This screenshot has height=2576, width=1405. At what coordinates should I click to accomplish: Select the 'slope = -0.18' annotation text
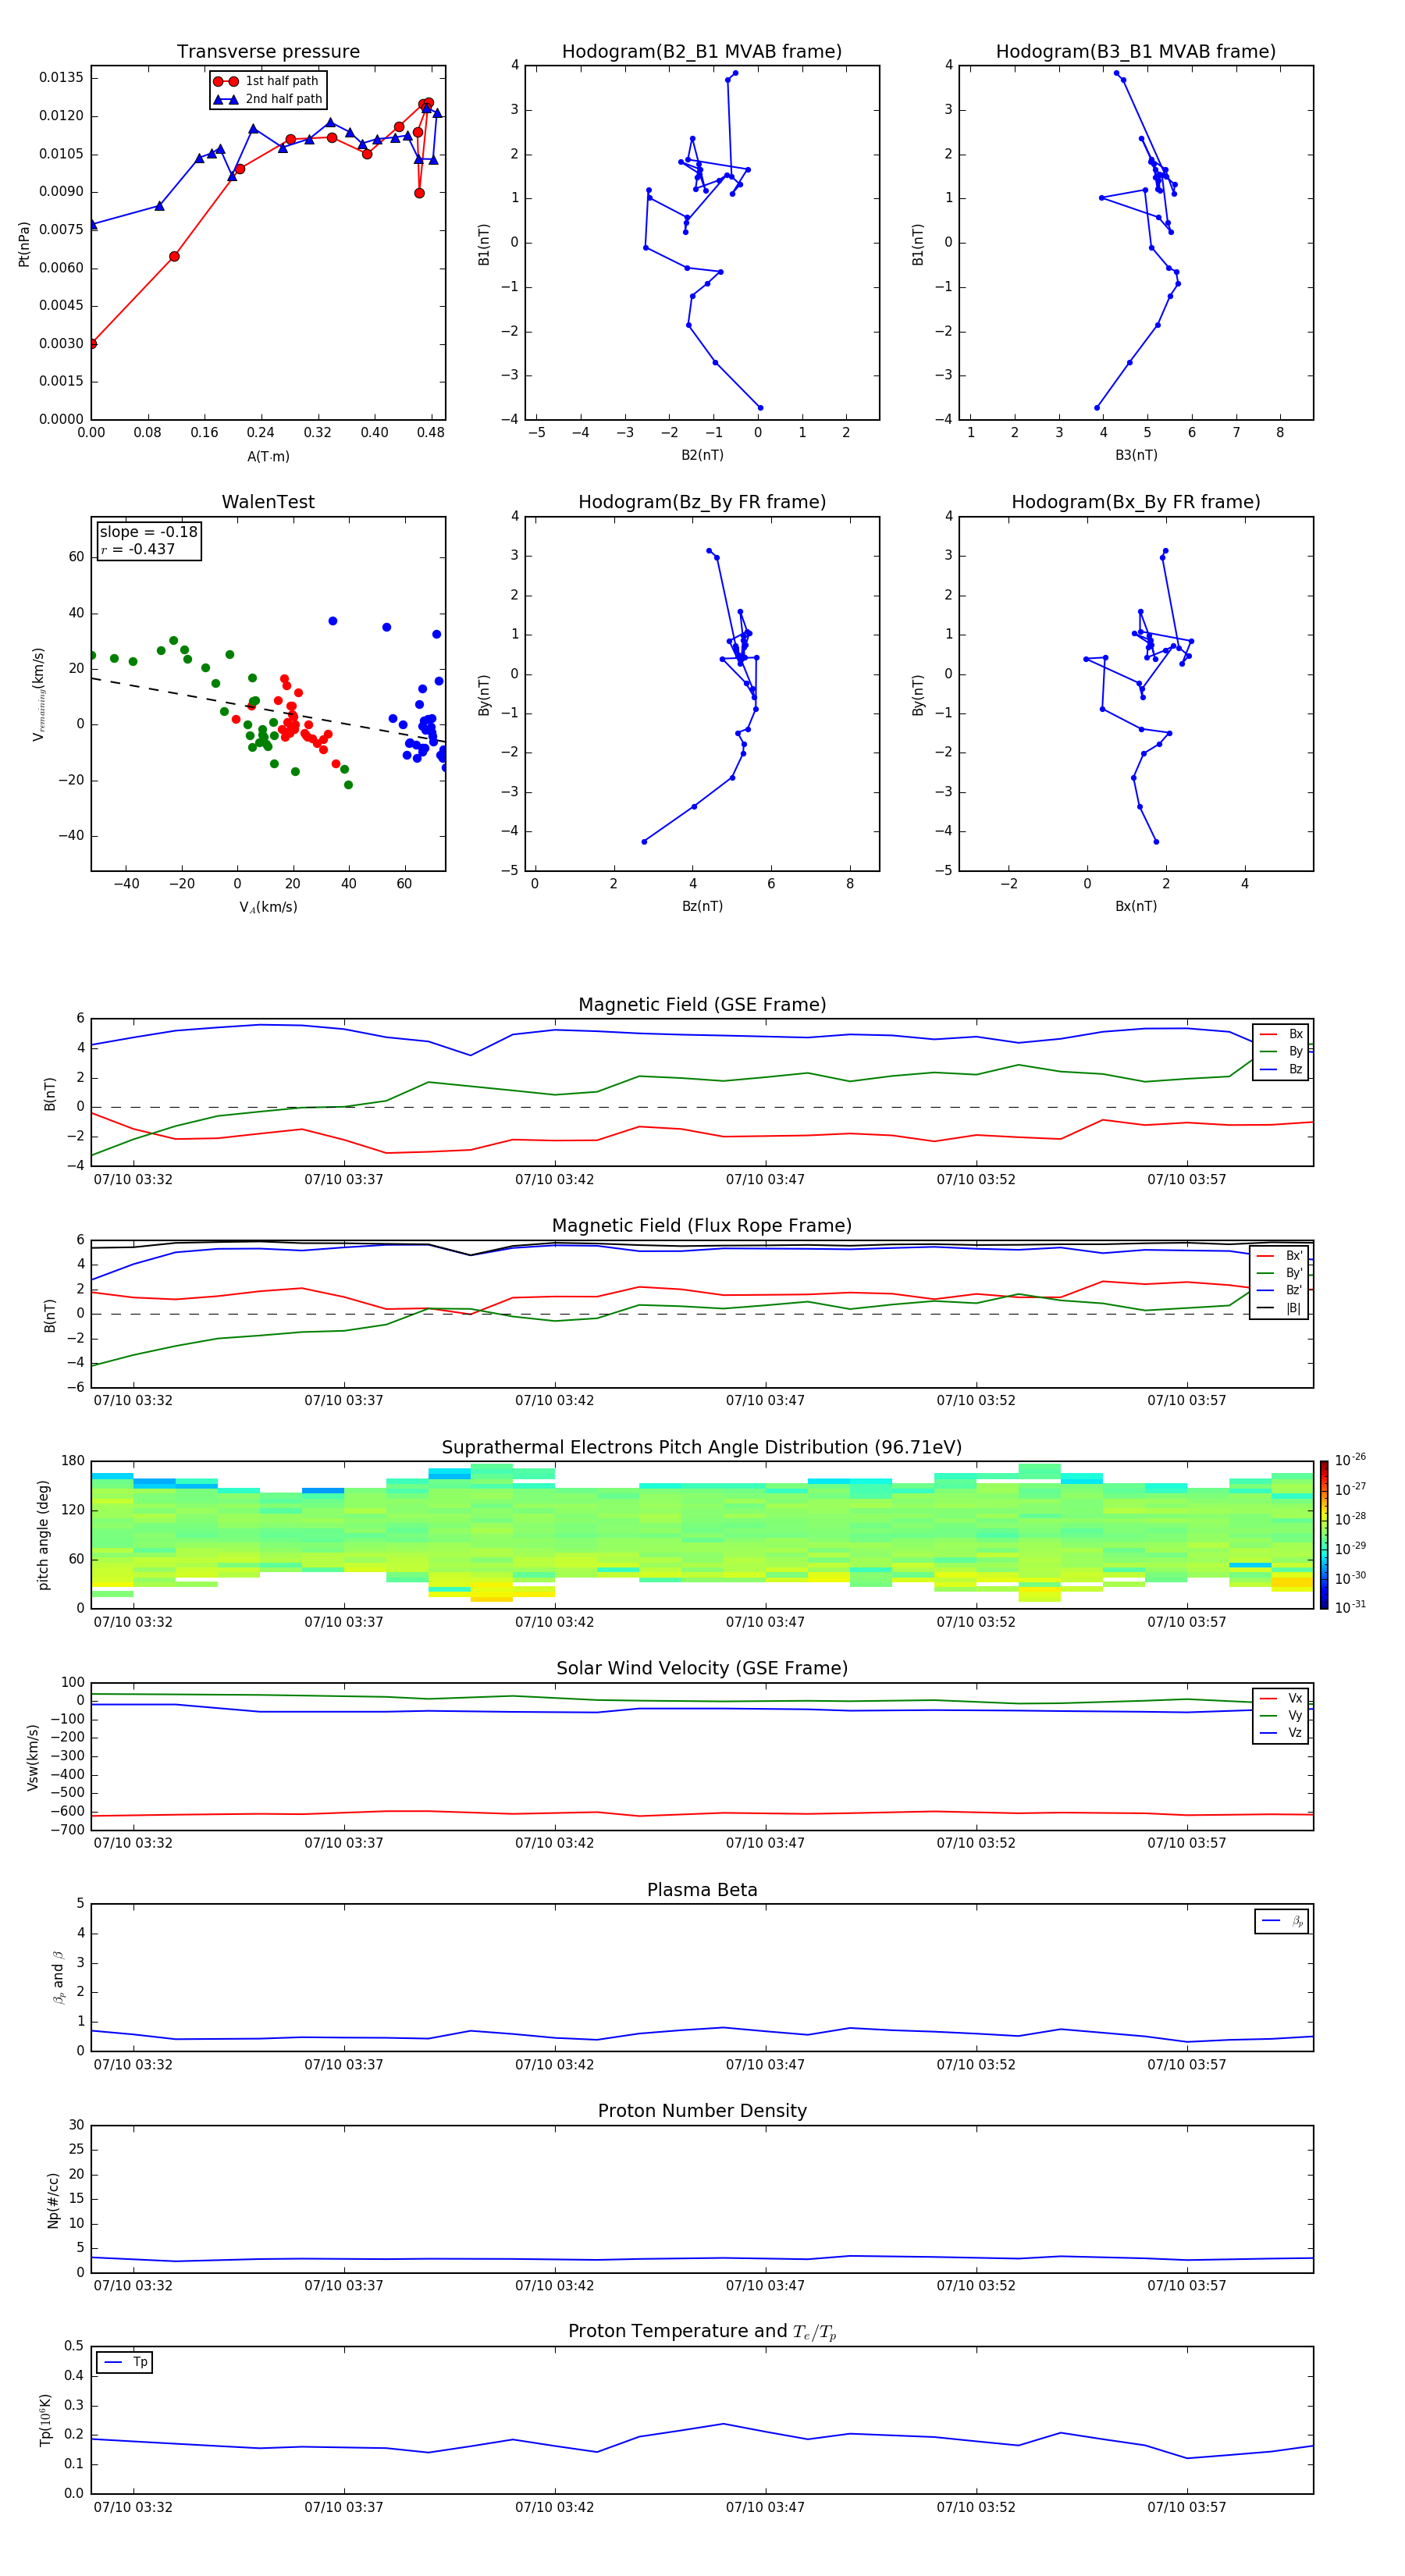148,532
